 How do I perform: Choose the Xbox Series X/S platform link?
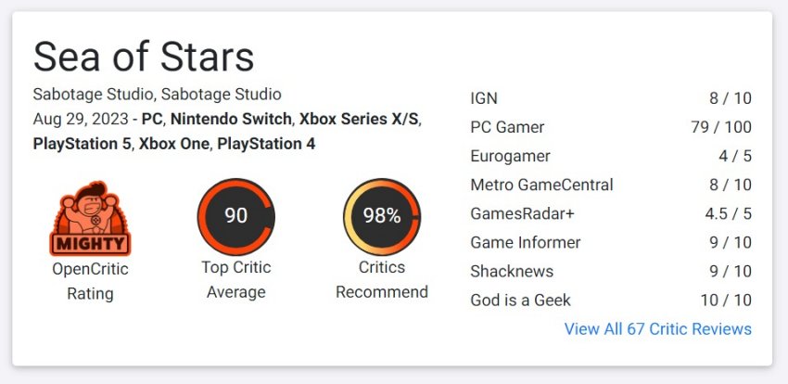[x=359, y=119]
